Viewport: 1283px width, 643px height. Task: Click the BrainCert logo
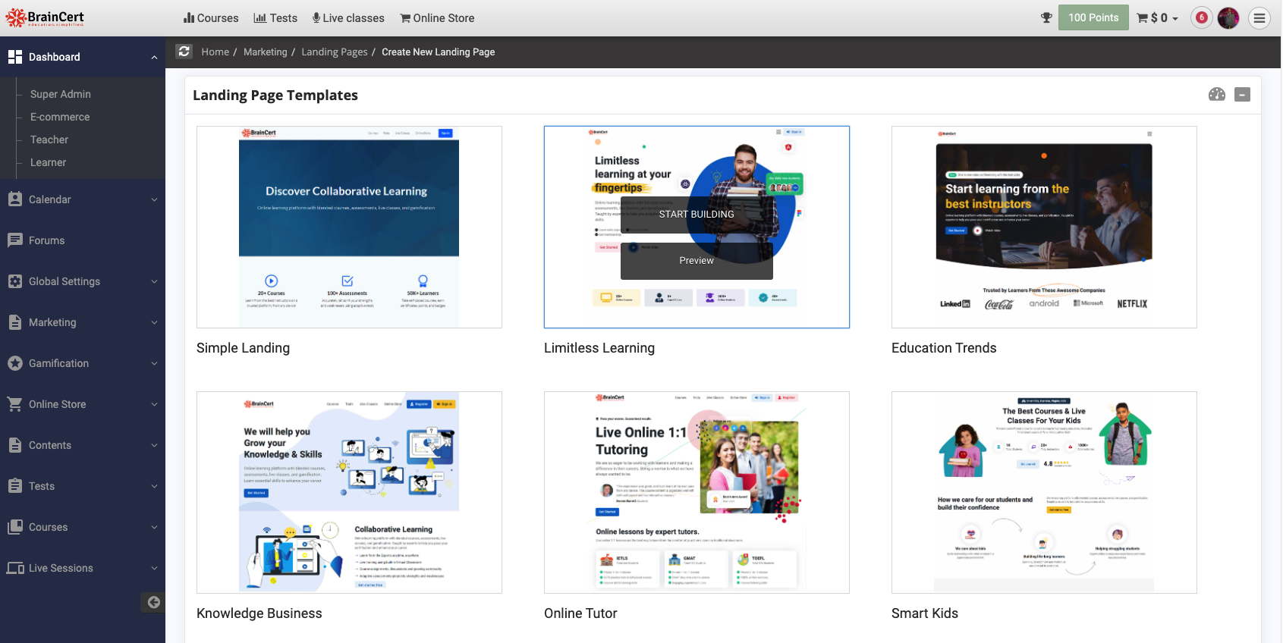(x=45, y=17)
